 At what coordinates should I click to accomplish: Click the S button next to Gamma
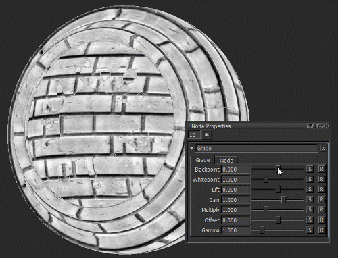[310, 230]
